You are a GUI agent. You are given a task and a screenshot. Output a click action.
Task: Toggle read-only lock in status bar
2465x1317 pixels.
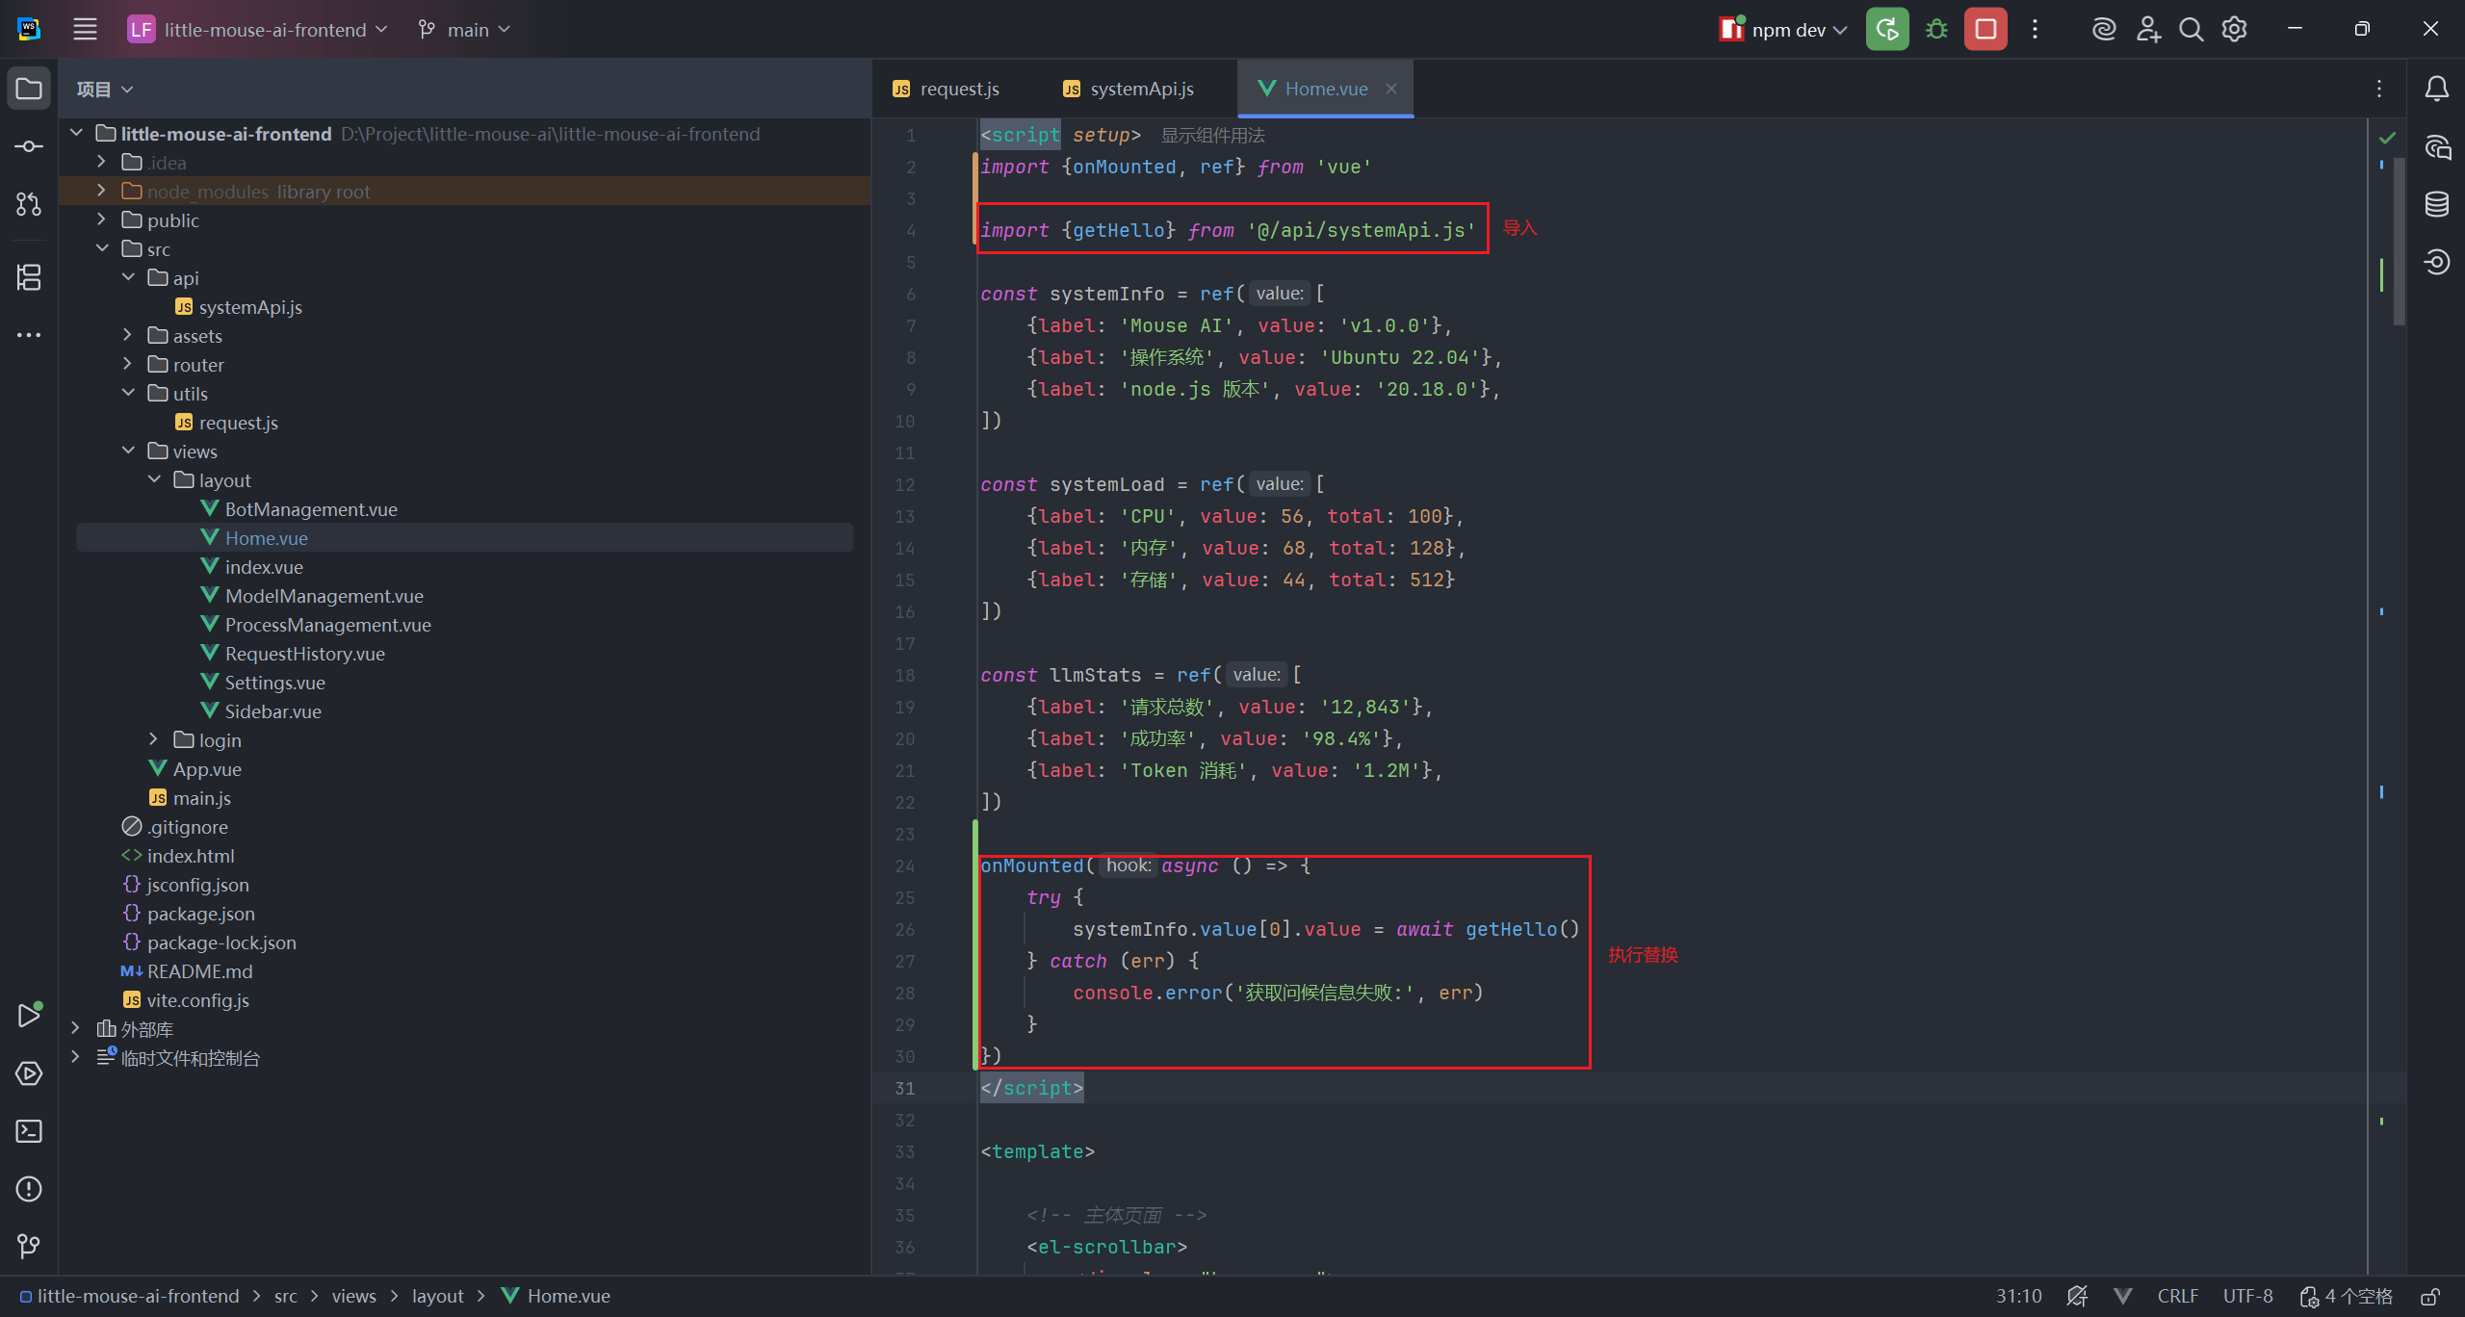(x=2430, y=1297)
